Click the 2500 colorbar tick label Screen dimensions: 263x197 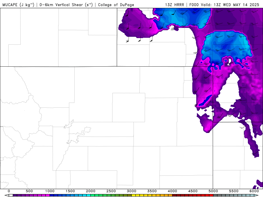pos(111,191)
